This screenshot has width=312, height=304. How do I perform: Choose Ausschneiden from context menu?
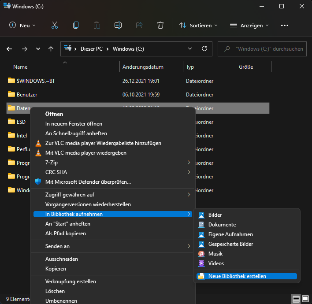62,259
